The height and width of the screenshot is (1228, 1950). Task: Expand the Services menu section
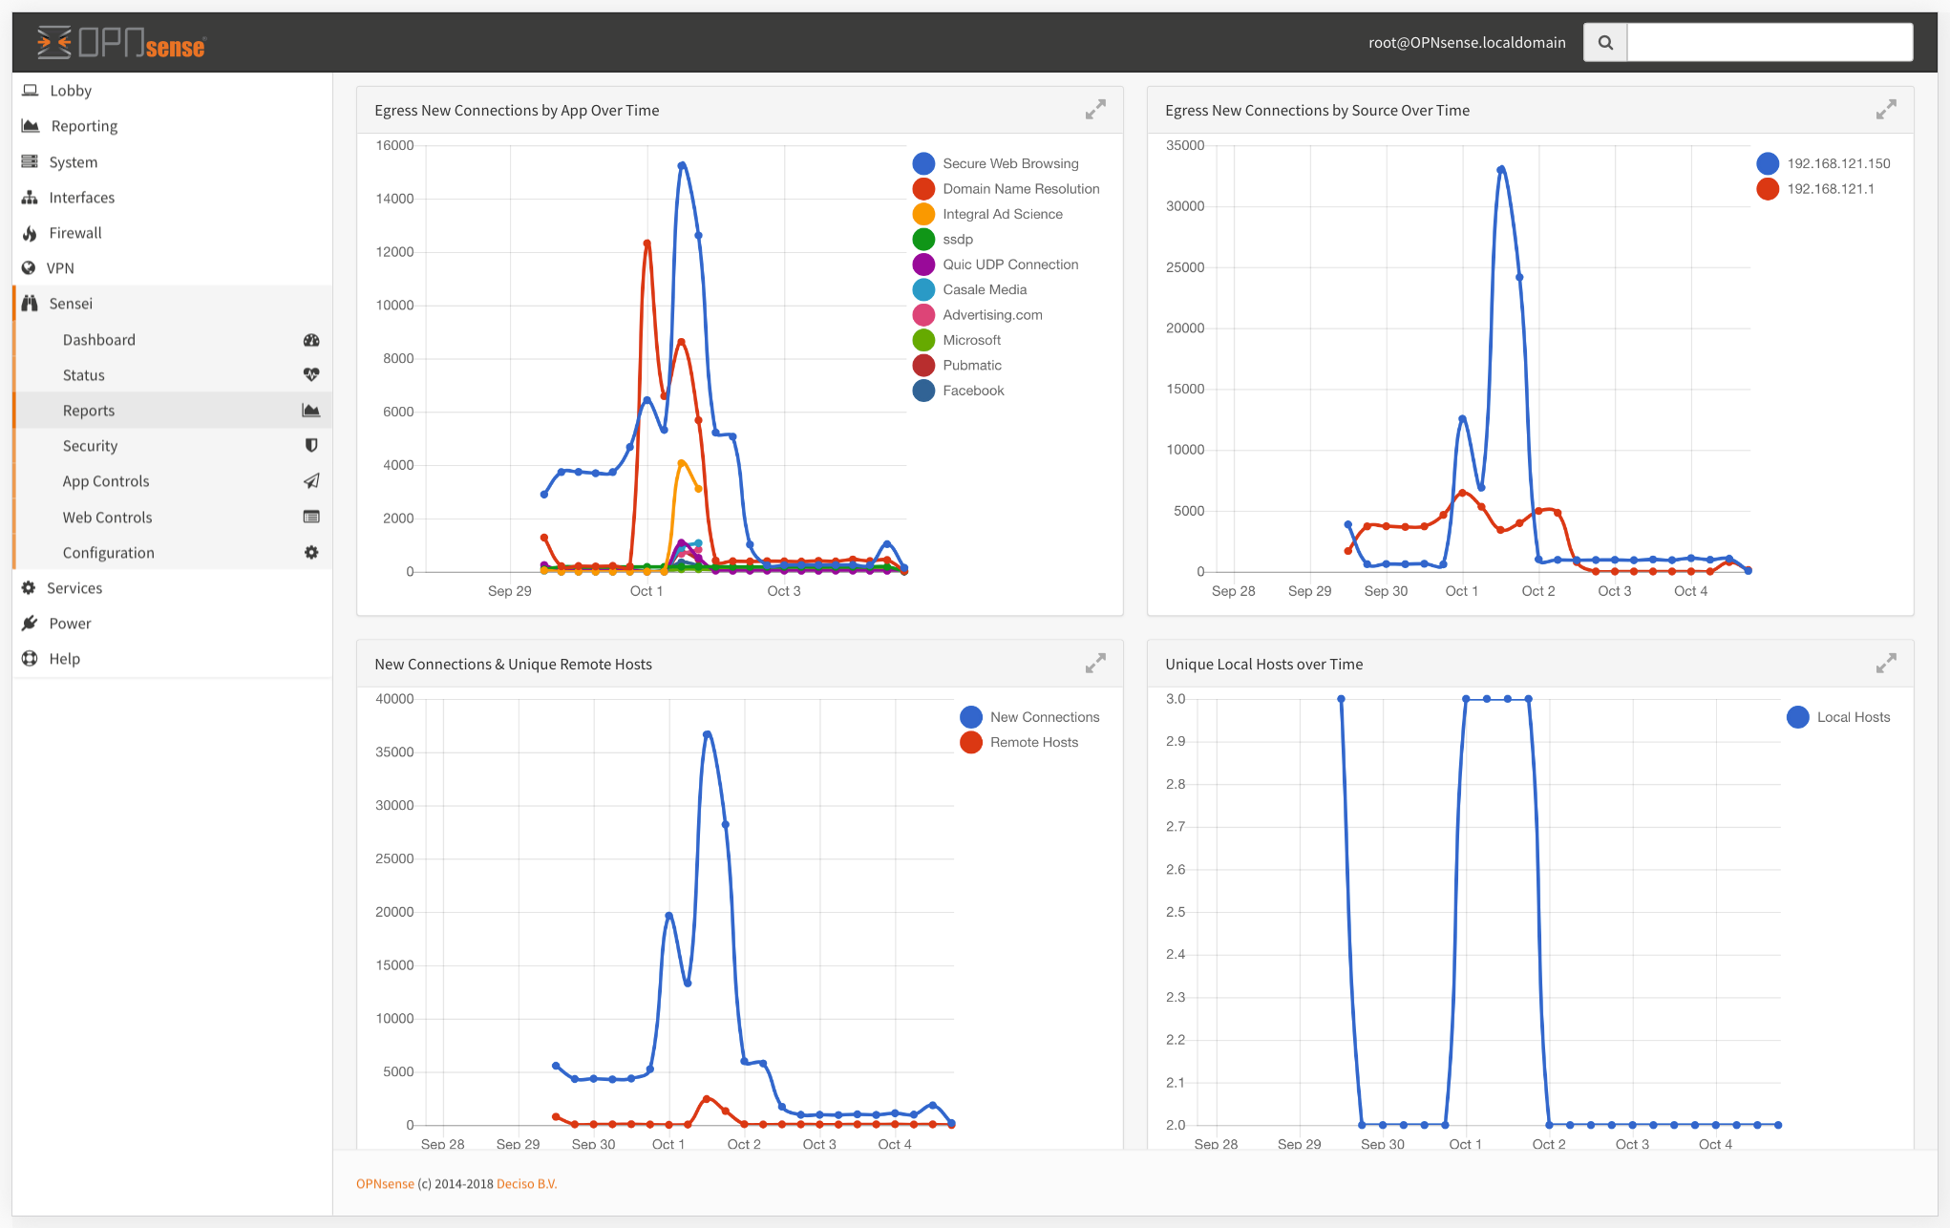74,588
